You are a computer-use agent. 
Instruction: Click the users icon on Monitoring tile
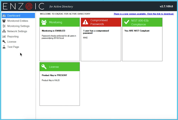(x=44, y=22)
